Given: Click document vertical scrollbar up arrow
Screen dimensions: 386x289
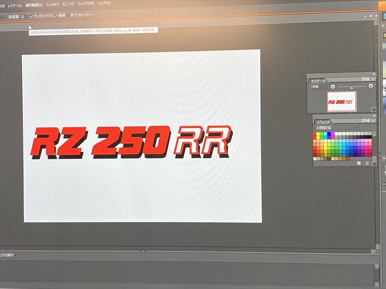Looking at the screenshot, I should (375, 23).
